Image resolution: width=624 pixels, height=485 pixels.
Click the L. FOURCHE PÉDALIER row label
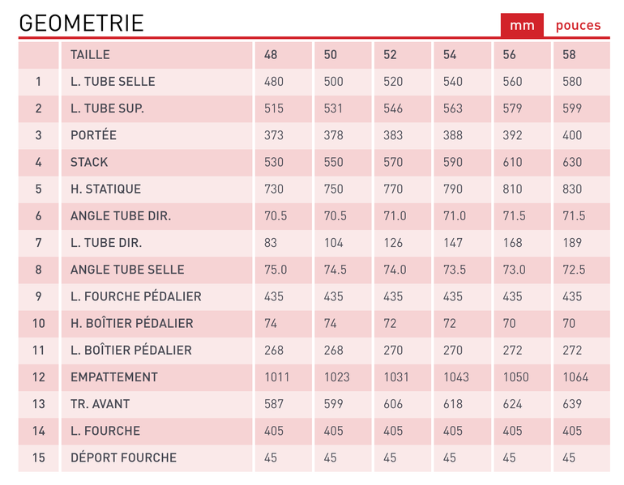pyautogui.click(x=135, y=296)
